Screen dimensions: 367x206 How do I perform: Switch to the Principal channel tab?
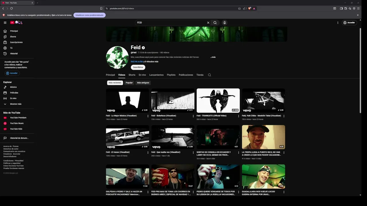pyautogui.click(x=110, y=75)
